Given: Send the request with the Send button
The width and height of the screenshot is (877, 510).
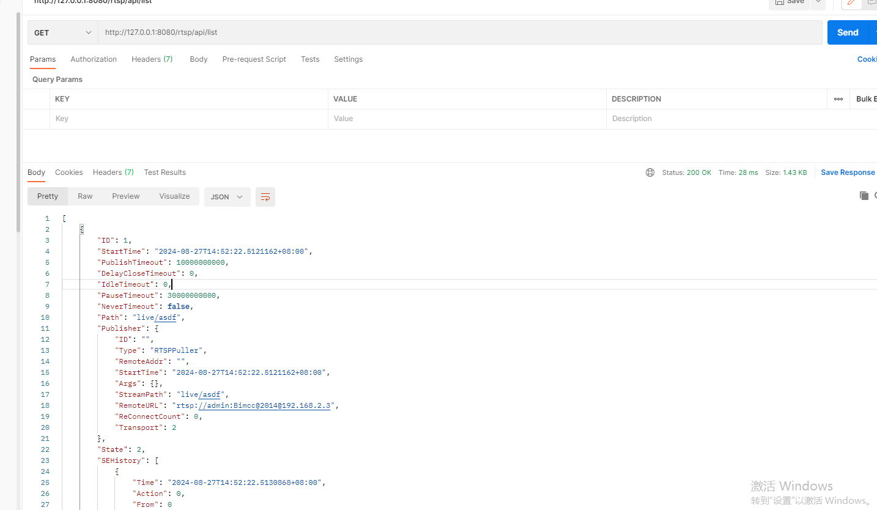Looking at the screenshot, I should (848, 32).
